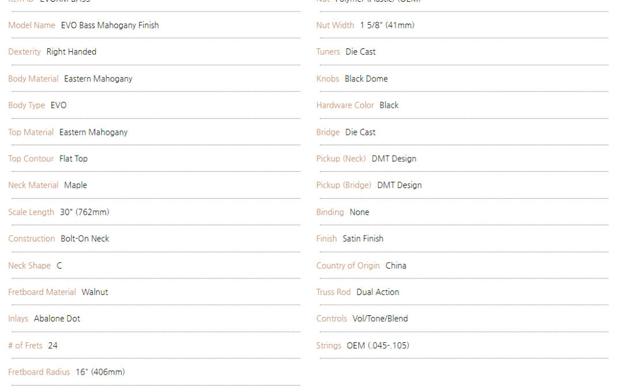Click the Pickup (Neck) label

(x=341, y=159)
